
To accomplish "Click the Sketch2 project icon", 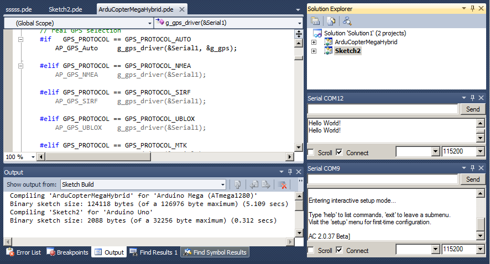I will [328, 51].
